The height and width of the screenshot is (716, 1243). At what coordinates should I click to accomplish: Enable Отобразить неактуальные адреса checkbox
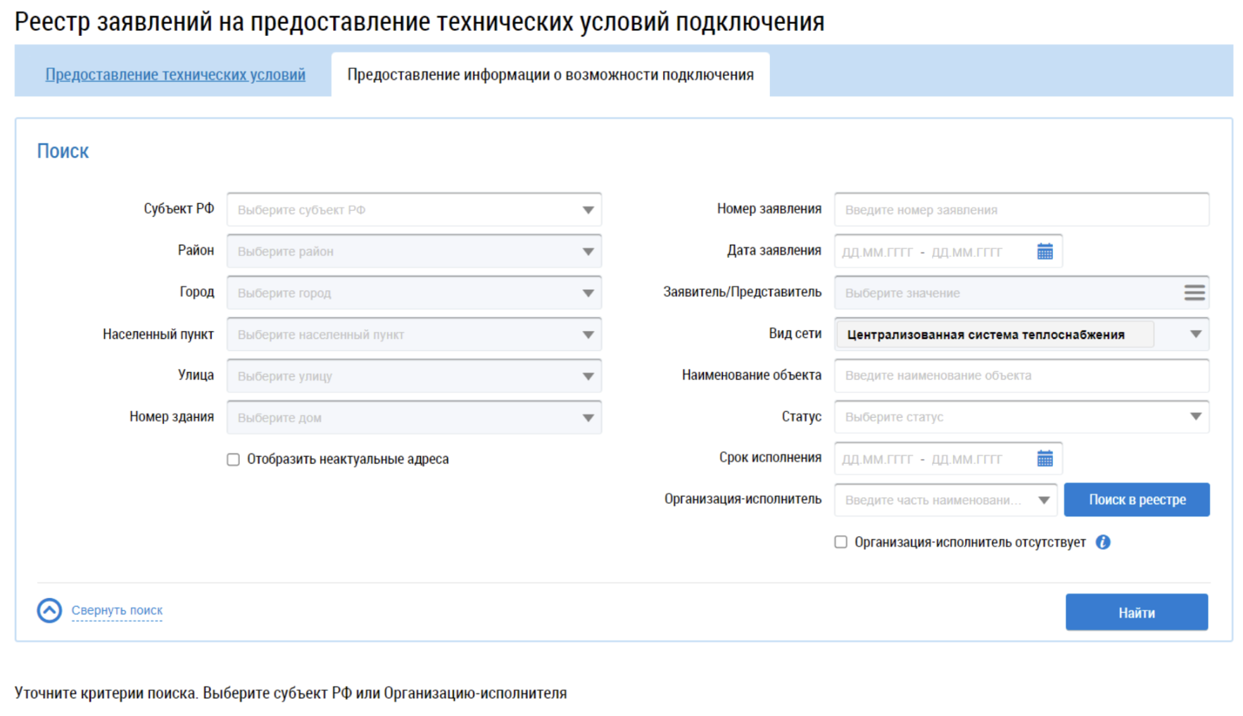[x=234, y=459]
